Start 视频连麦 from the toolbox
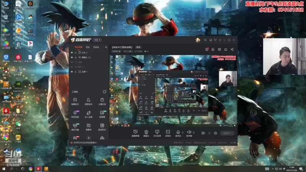 [x=75, y=114]
